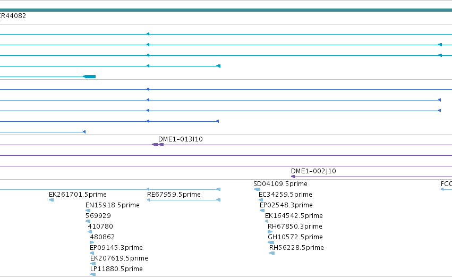
Task: Select the EK164542.5prime label
Action: (294, 216)
